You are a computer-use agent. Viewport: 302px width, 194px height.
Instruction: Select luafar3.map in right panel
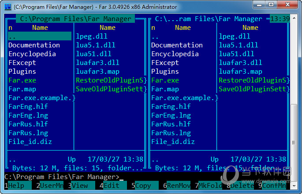(240, 72)
